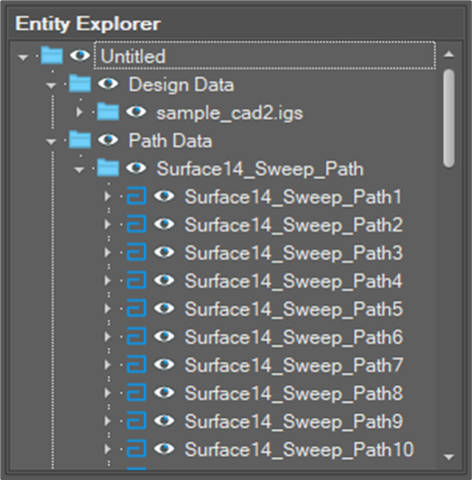This screenshot has width=472, height=480.
Task: Hide the Design Data group
Action: point(108,83)
